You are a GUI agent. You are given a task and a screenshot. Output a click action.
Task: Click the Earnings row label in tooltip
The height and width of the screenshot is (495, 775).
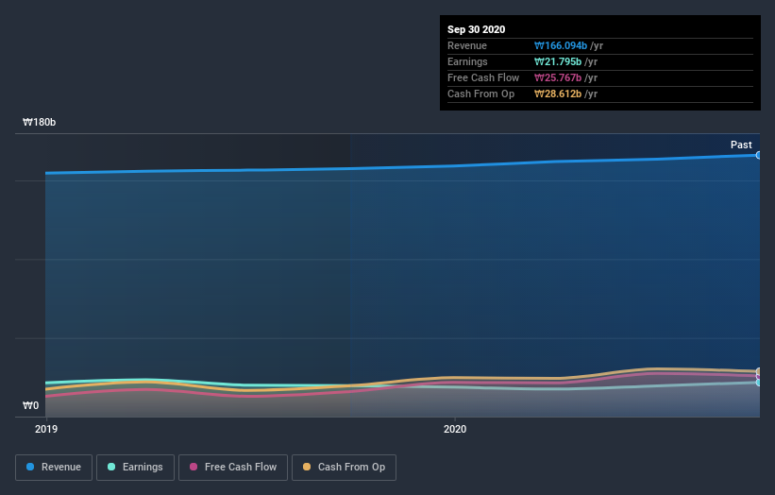[x=467, y=61]
